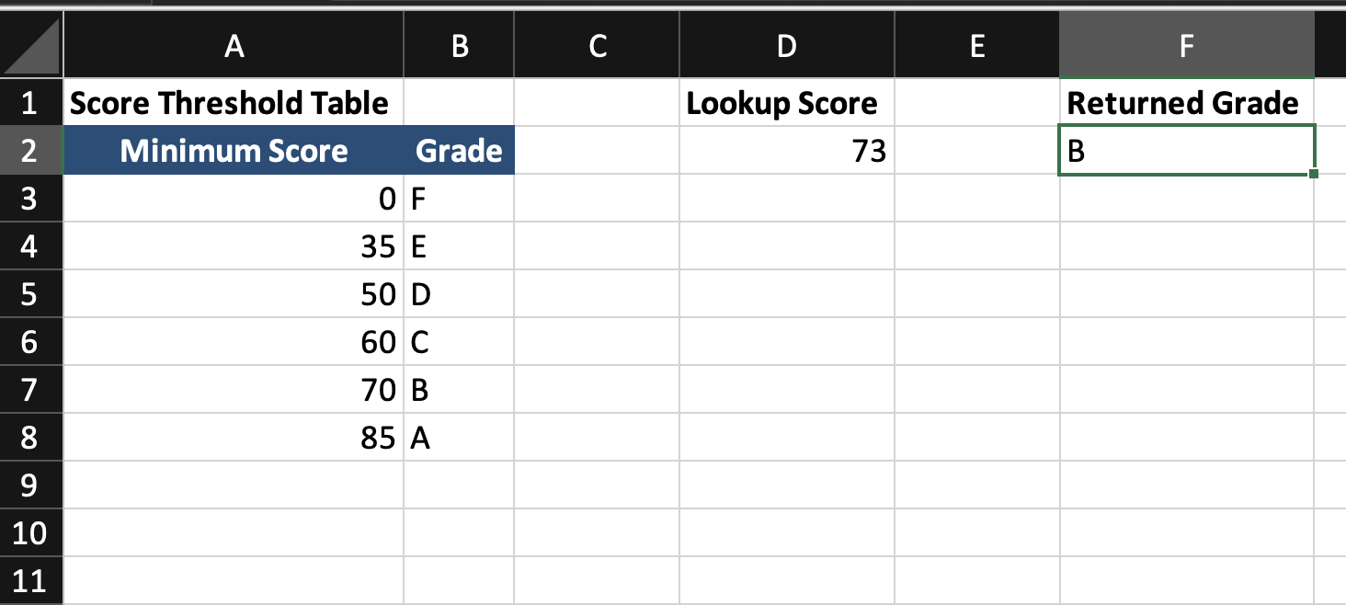The width and height of the screenshot is (1346, 605).
Task: Select row 11 header
Action: coord(30,581)
